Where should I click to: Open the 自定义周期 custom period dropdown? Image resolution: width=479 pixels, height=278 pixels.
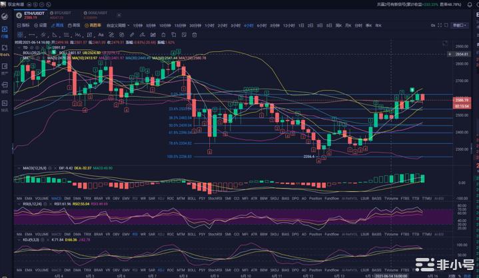pyautogui.click(x=118, y=25)
